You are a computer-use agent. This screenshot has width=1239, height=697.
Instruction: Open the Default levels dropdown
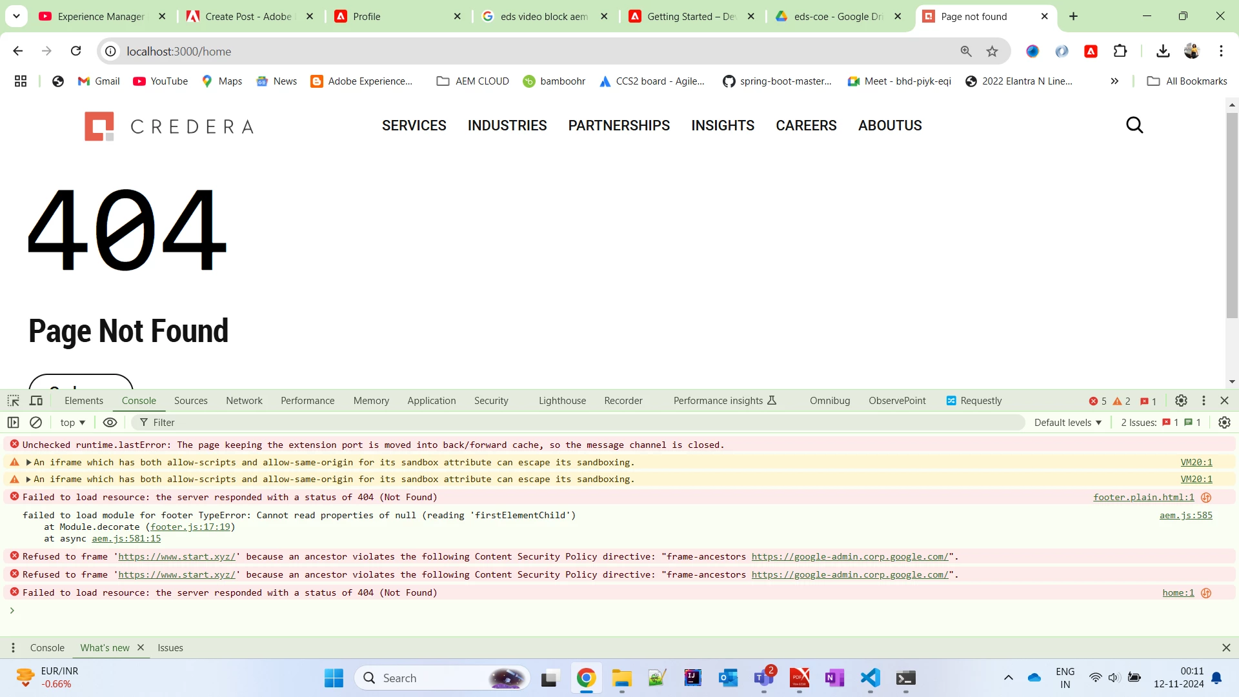tap(1067, 423)
